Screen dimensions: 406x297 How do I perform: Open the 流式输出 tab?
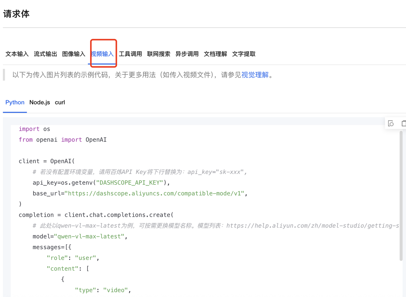tap(45, 54)
